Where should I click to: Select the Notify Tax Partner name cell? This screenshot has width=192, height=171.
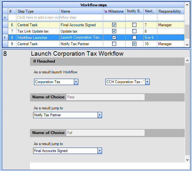click(x=81, y=44)
